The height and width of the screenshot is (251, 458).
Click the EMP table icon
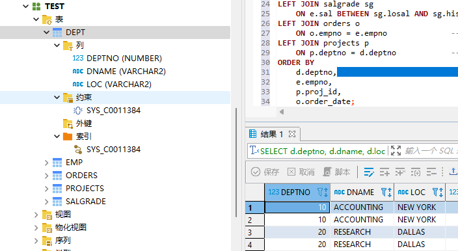coord(57,163)
